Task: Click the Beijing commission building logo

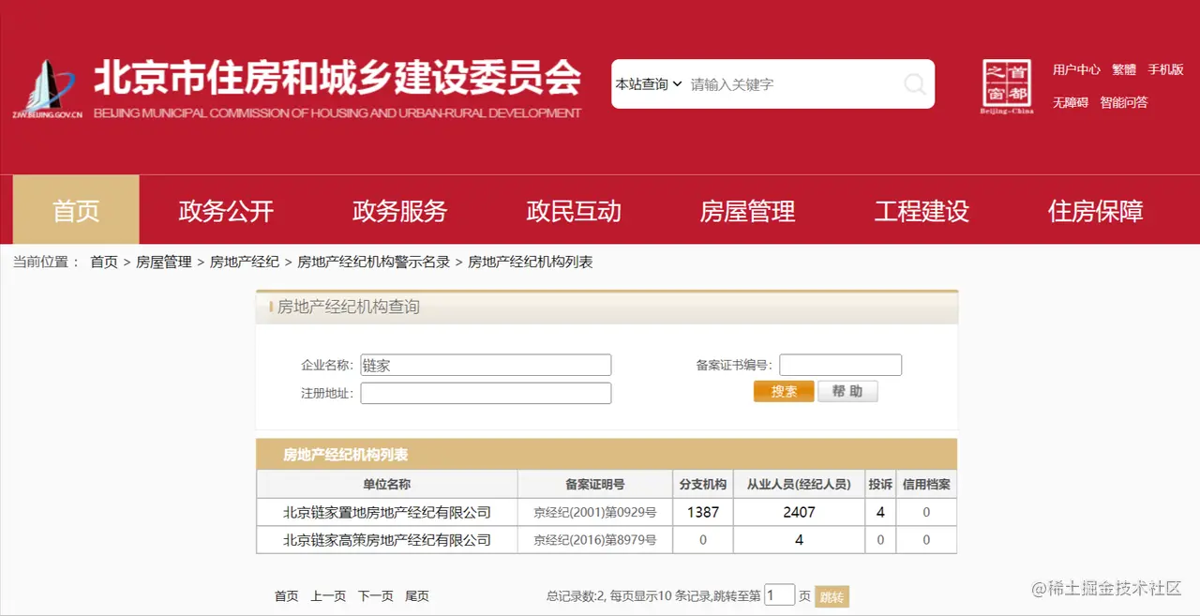Action: coord(47,88)
